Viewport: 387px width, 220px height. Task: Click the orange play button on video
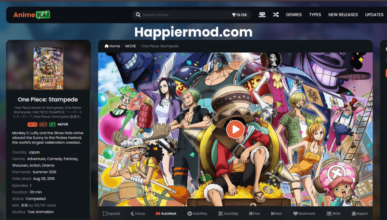235,129
